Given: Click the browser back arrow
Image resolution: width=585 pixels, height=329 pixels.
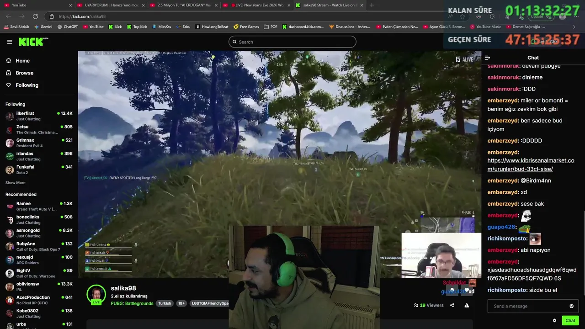Looking at the screenshot, I should pyautogui.click(x=9, y=16).
